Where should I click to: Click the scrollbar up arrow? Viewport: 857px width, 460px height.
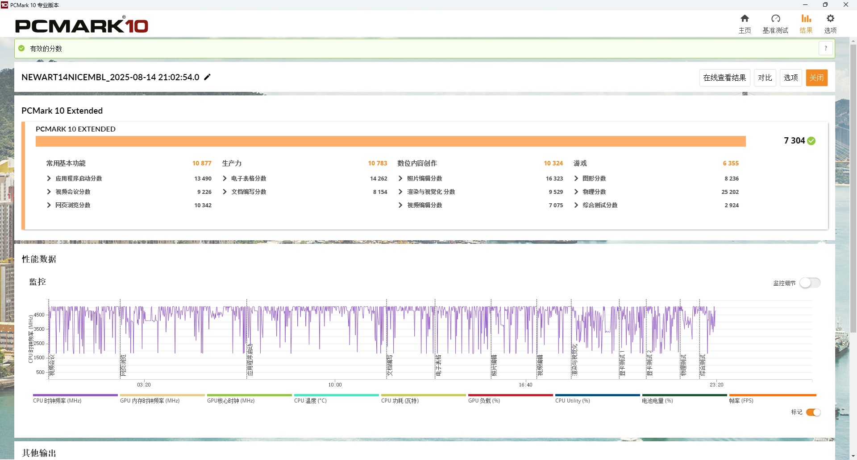(x=853, y=41)
